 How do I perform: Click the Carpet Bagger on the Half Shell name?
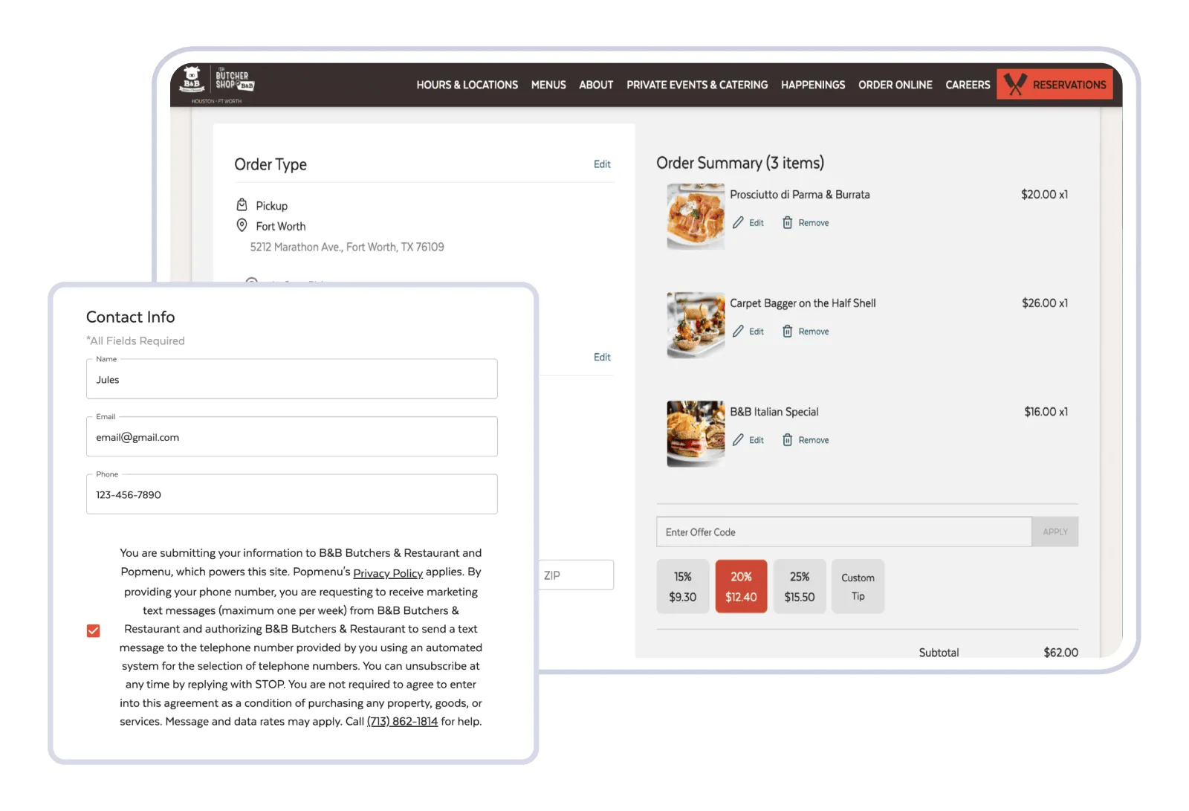[x=803, y=303]
